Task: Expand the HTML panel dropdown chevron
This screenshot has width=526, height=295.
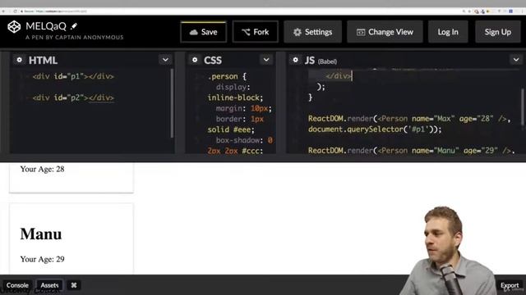Action: pyautogui.click(x=165, y=60)
